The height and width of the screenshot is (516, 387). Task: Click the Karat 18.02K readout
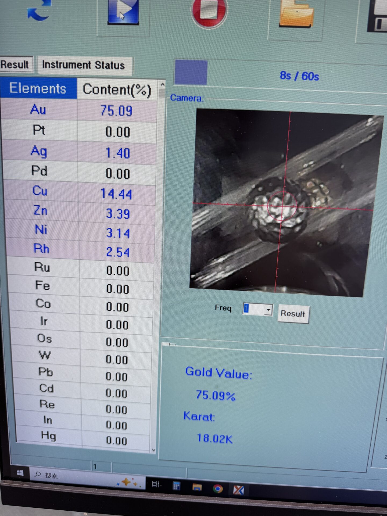pyautogui.click(x=214, y=438)
